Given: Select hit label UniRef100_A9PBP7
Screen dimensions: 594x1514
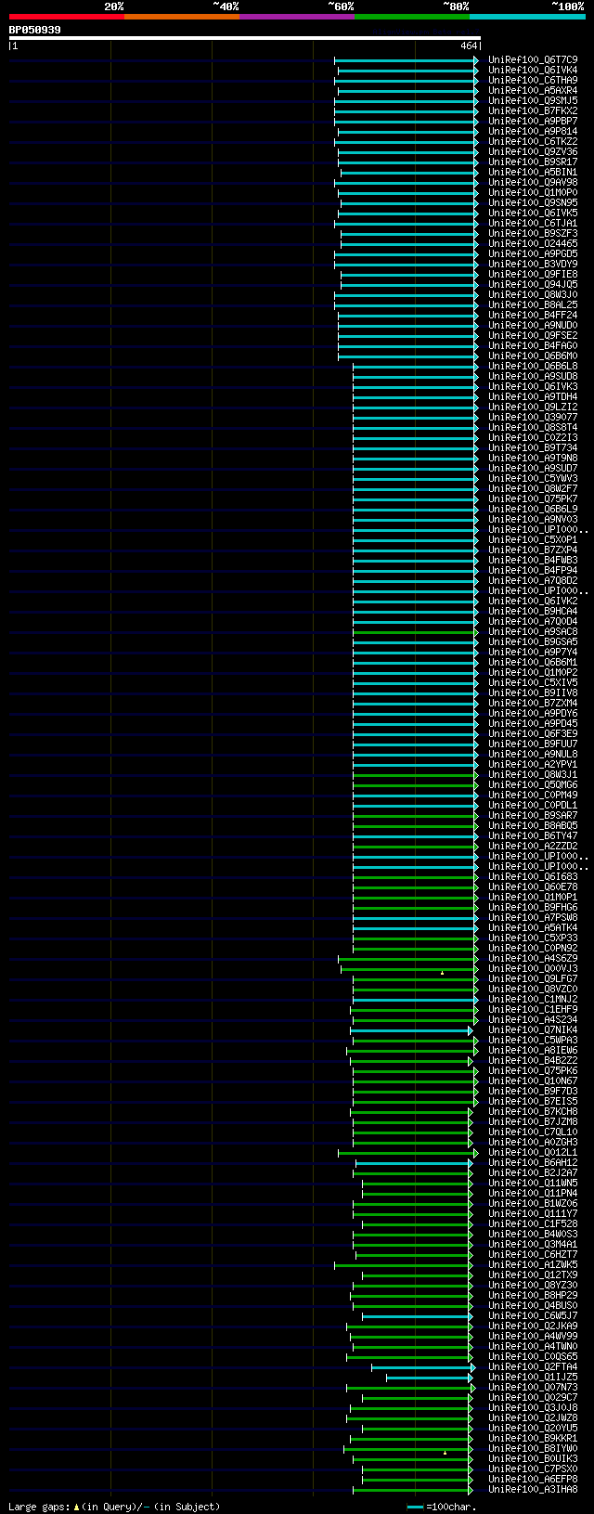Looking at the screenshot, I should (533, 121).
